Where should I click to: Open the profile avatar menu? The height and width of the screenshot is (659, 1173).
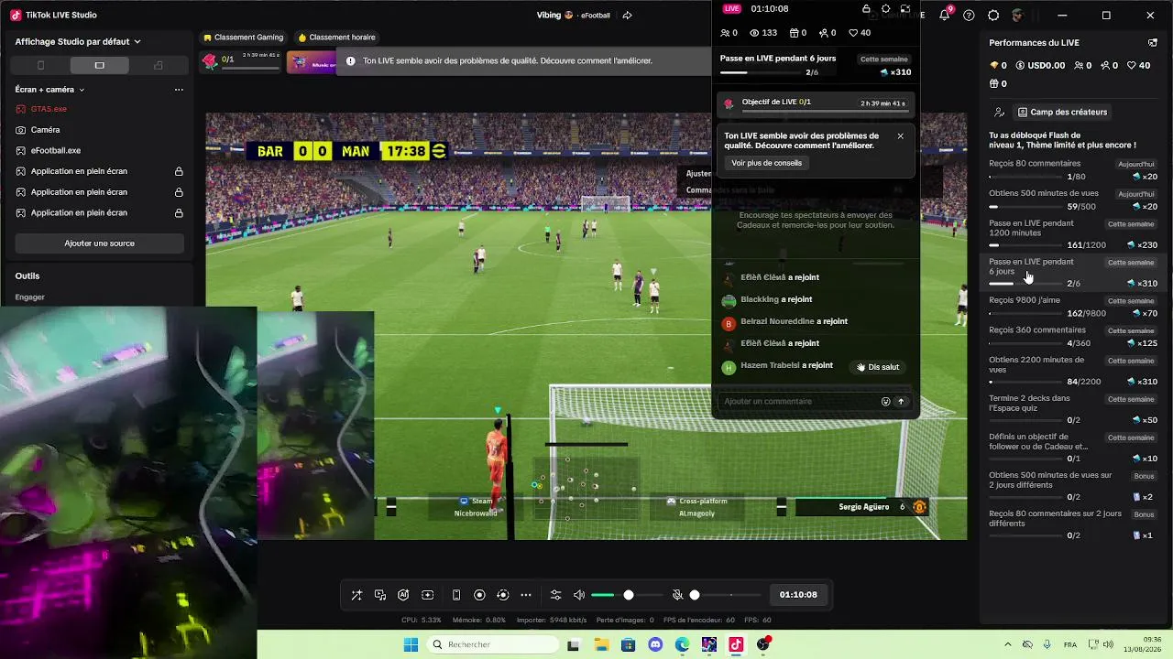point(1017,16)
